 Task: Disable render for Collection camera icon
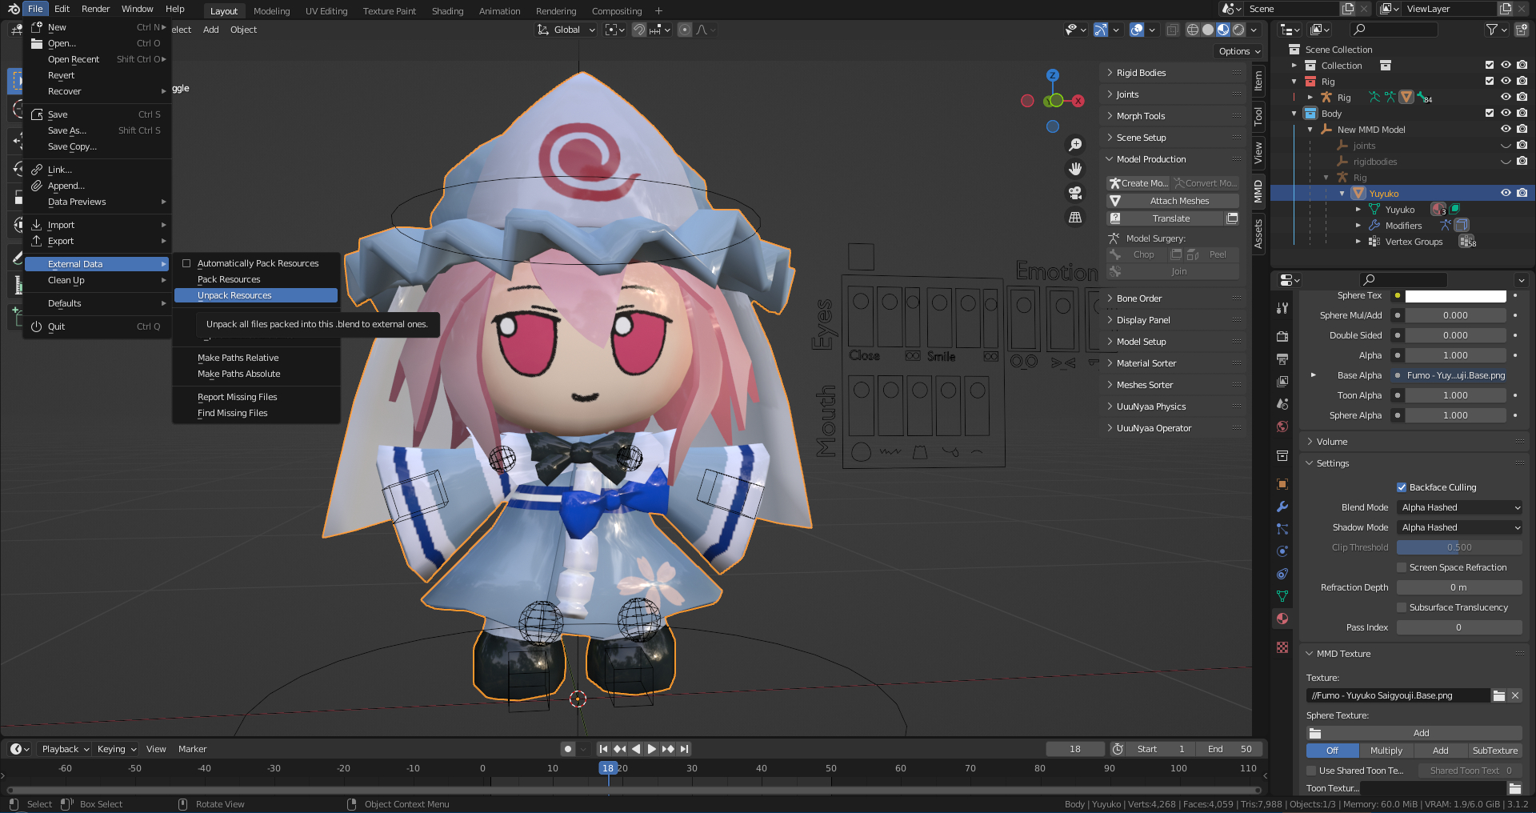pyautogui.click(x=1522, y=65)
